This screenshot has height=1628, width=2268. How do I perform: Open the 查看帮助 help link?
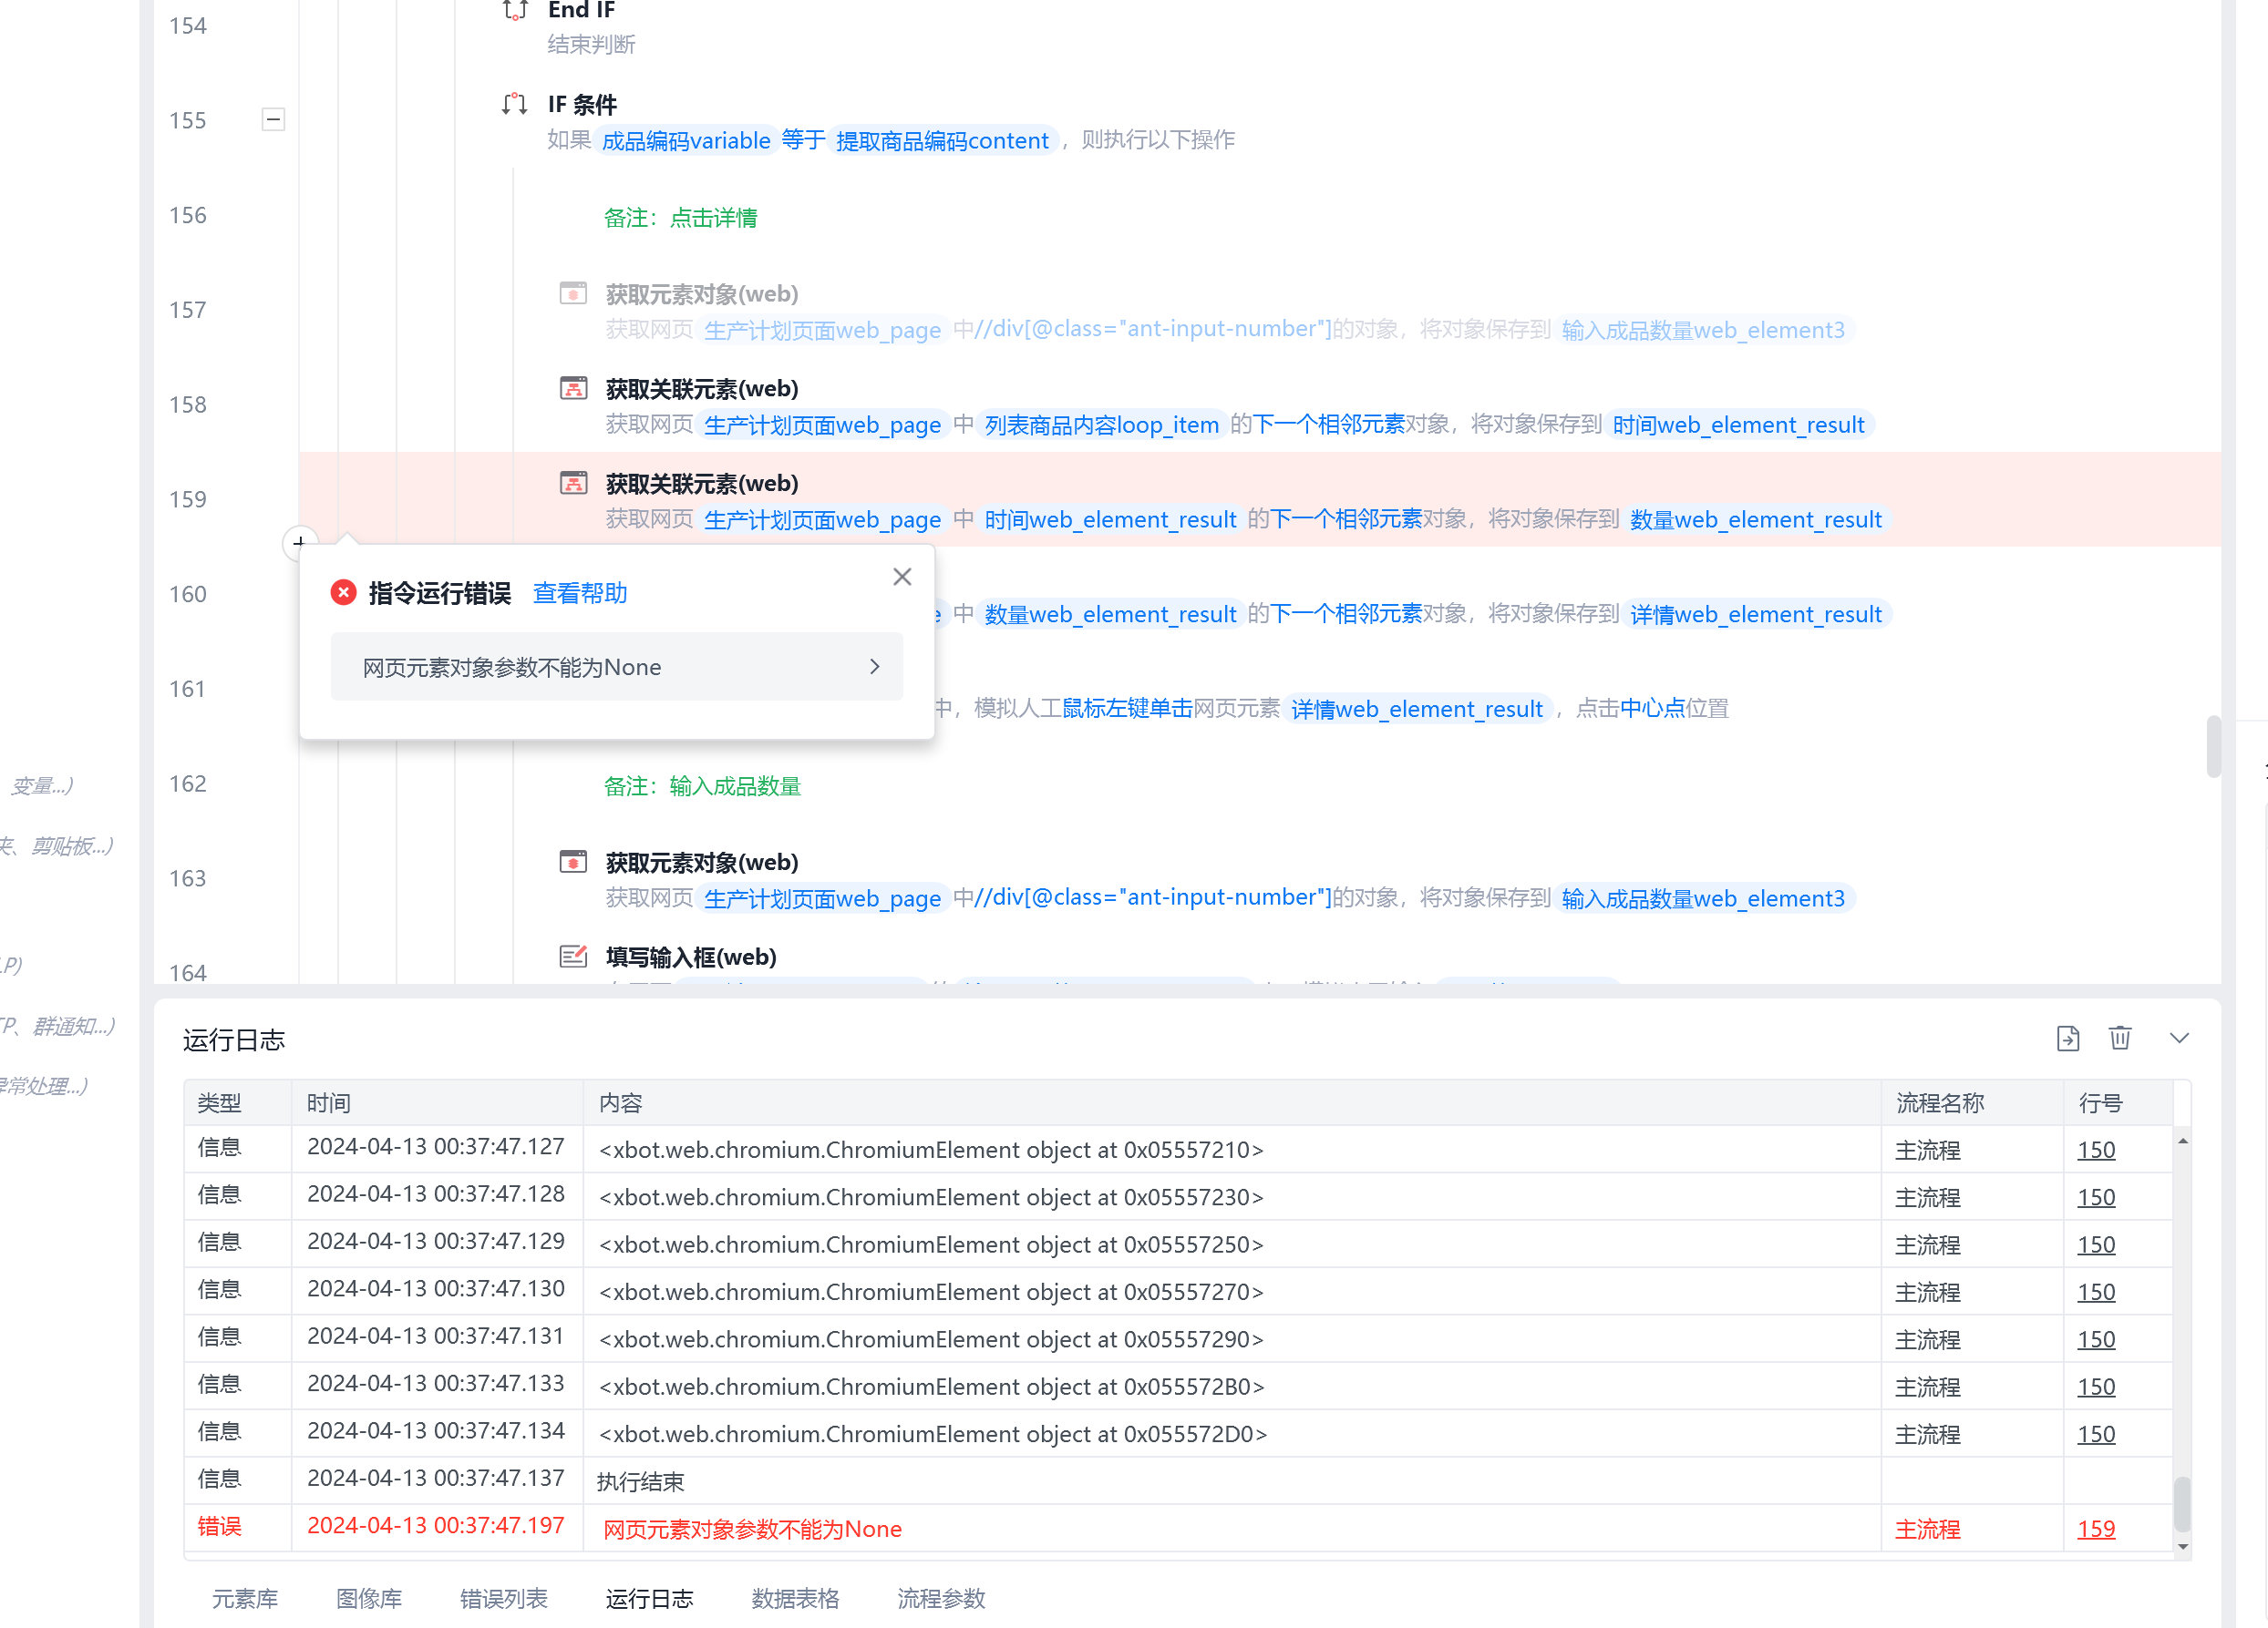579,593
